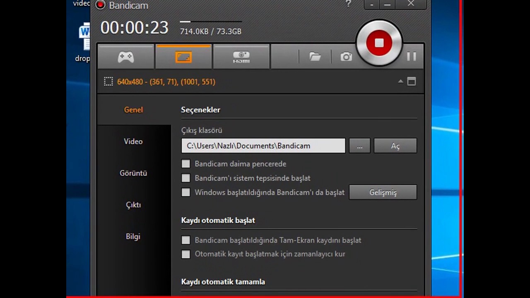Enable zamanlayıcı kur checkbox
This screenshot has height=298, width=530.
(x=186, y=254)
